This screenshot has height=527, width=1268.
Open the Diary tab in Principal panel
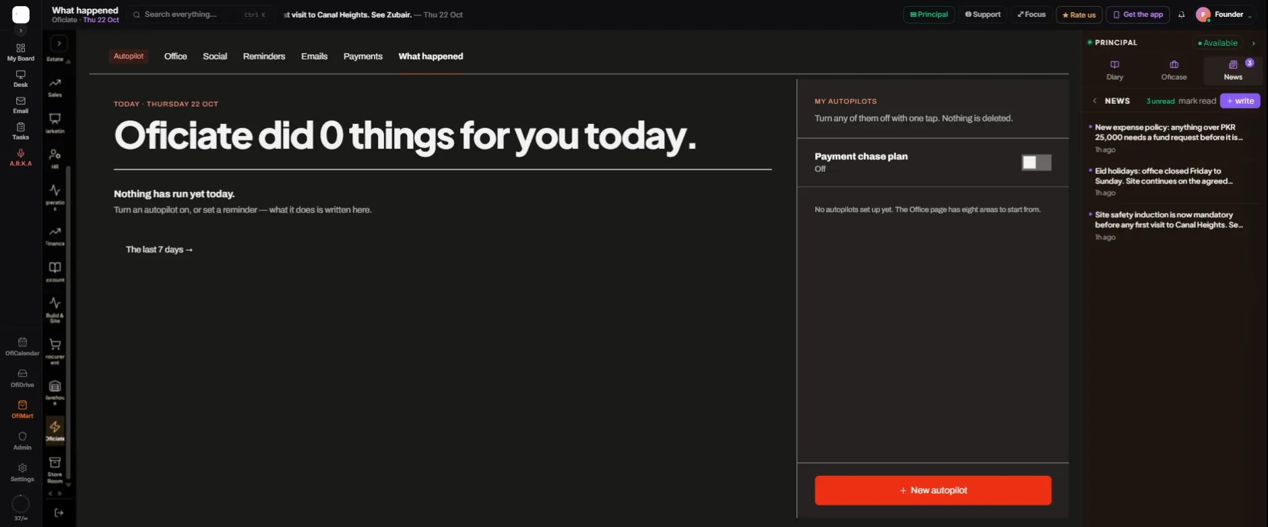click(1115, 70)
